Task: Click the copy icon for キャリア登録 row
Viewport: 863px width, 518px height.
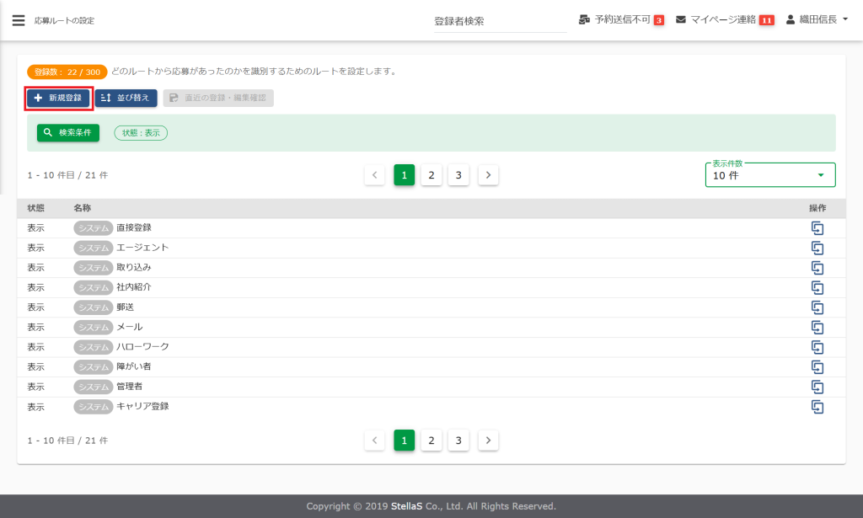Action: pos(817,407)
